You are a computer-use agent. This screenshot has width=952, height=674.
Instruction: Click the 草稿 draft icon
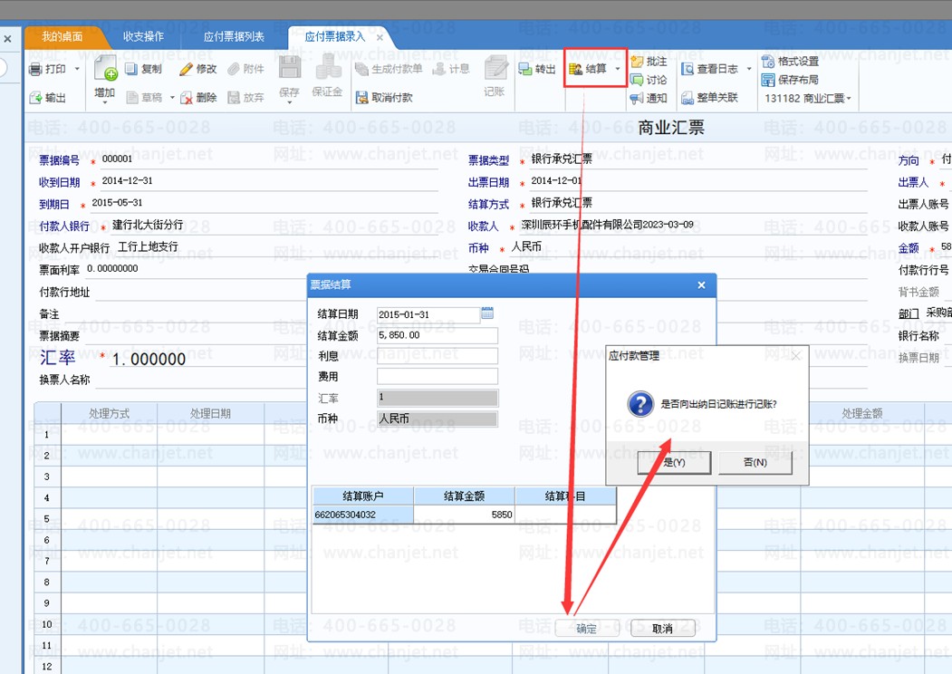131,97
